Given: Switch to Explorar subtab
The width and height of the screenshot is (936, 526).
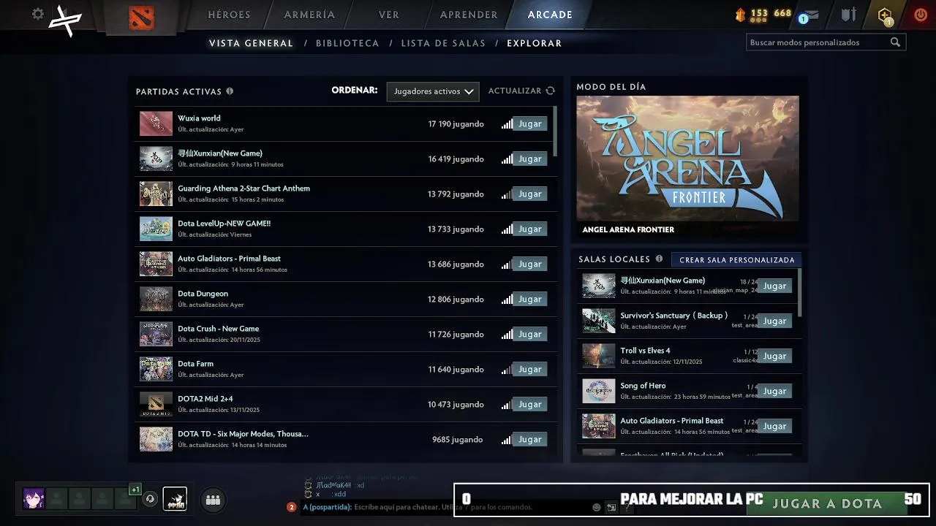Looking at the screenshot, I should [535, 43].
